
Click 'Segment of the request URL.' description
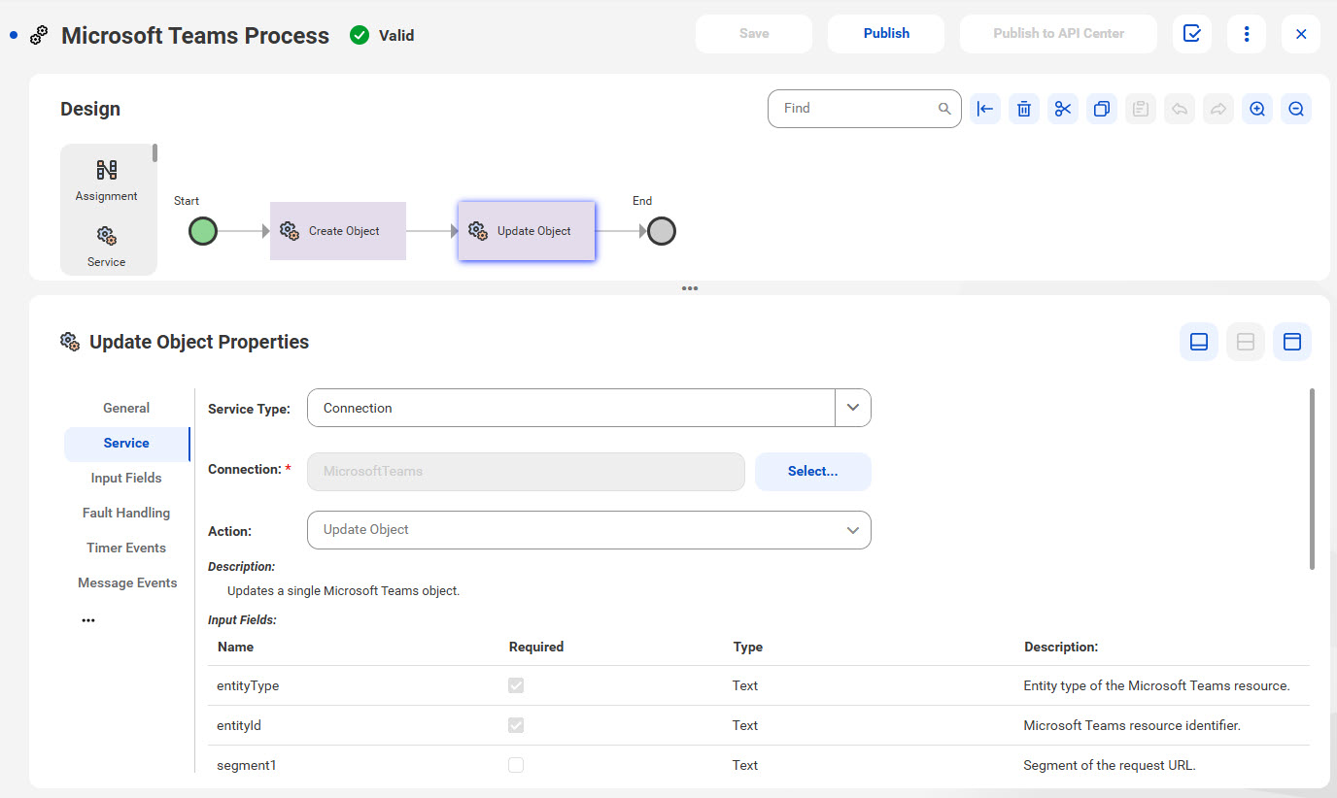(1110, 765)
